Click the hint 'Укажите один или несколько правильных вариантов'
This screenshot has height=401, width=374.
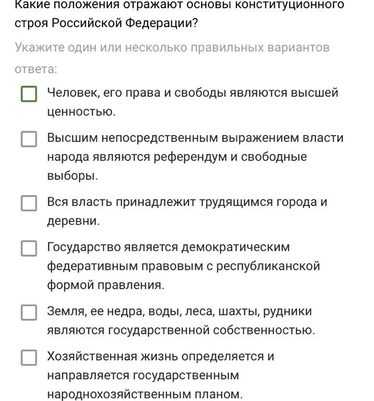coord(172,48)
